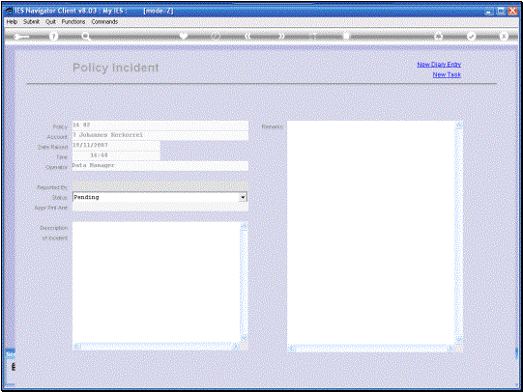The width and height of the screenshot is (523, 392).
Task: Open the Commands menu
Action: pyautogui.click(x=104, y=21)
